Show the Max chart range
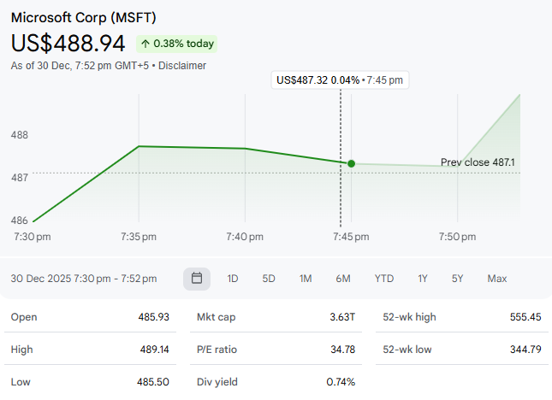This screenshot has height=400, width=552. [x=497, y=279]
